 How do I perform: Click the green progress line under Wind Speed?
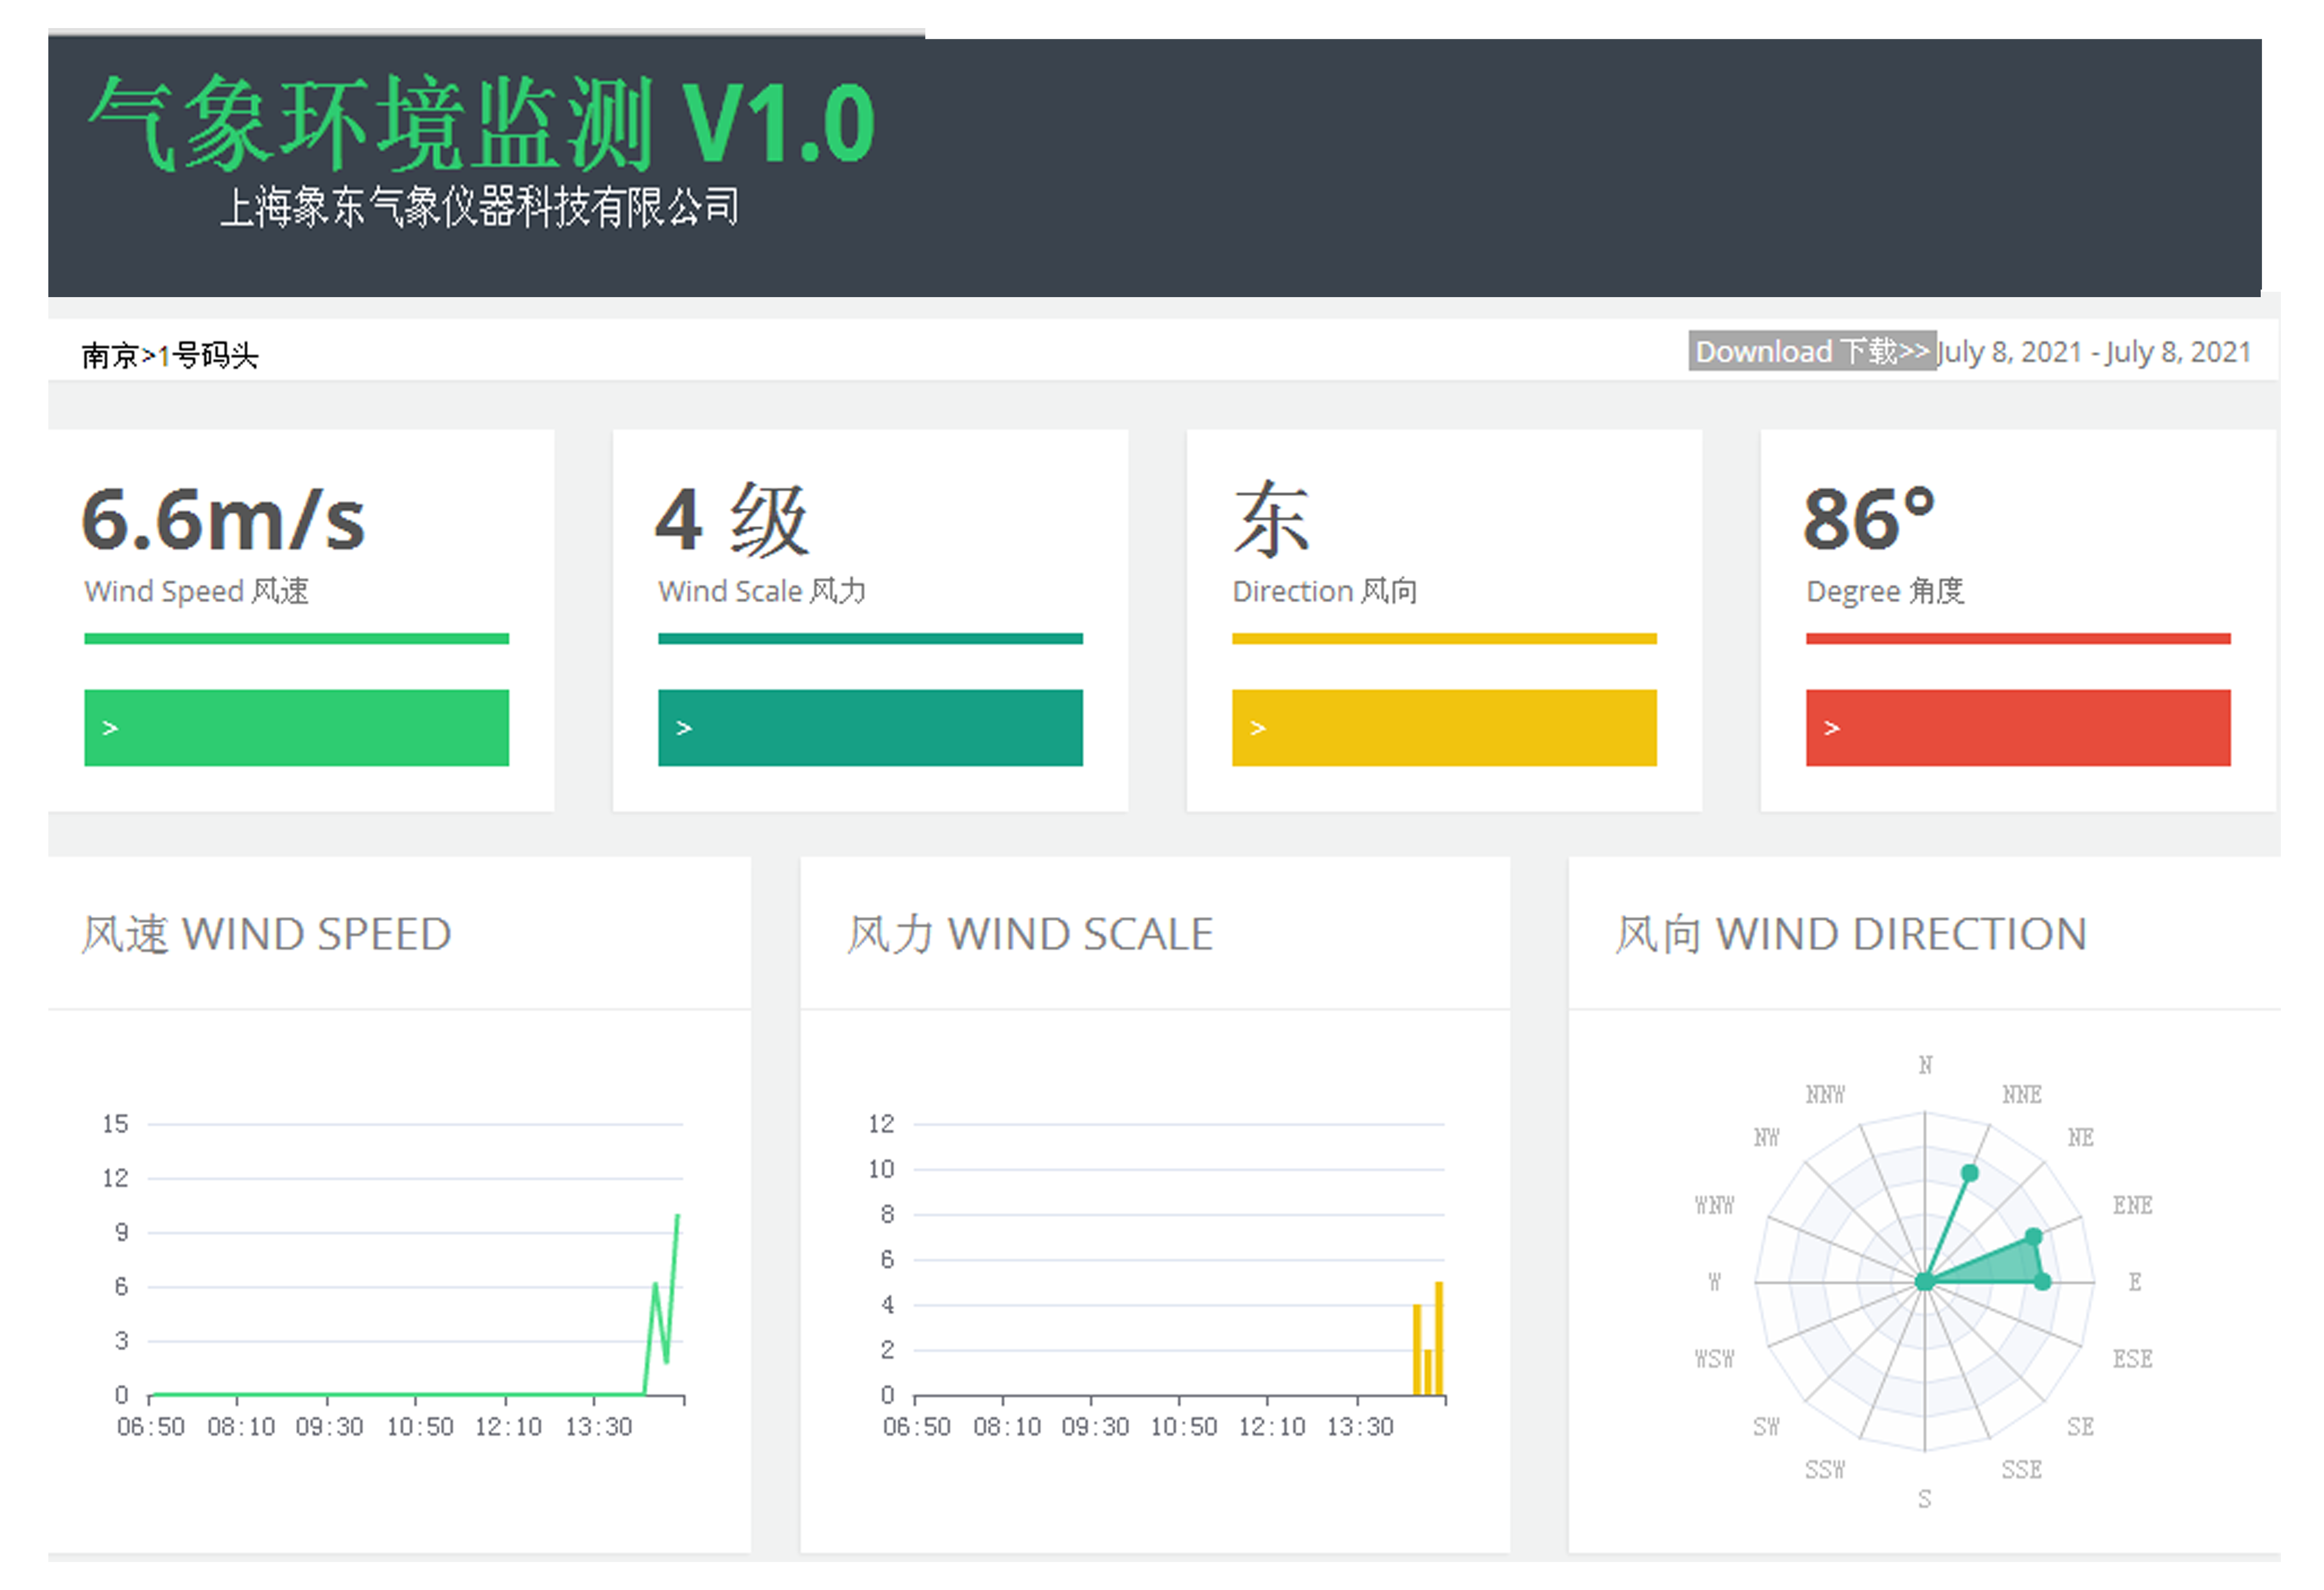click(x=296, y=638)
